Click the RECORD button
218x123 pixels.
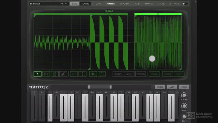tap(141, 74)
